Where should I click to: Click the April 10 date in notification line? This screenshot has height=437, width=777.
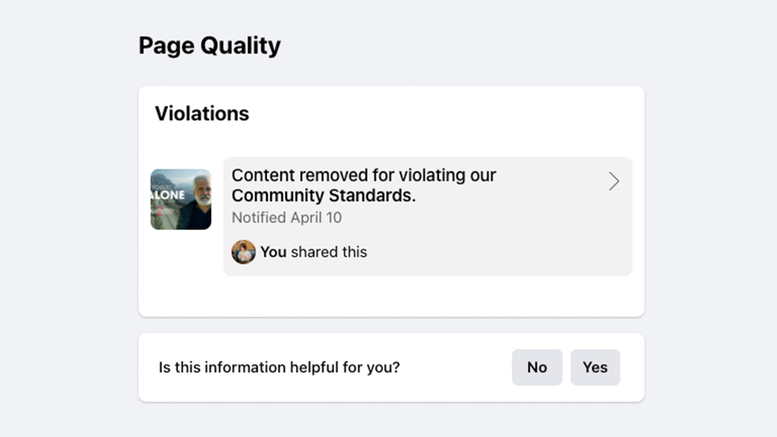click(316, 218)
